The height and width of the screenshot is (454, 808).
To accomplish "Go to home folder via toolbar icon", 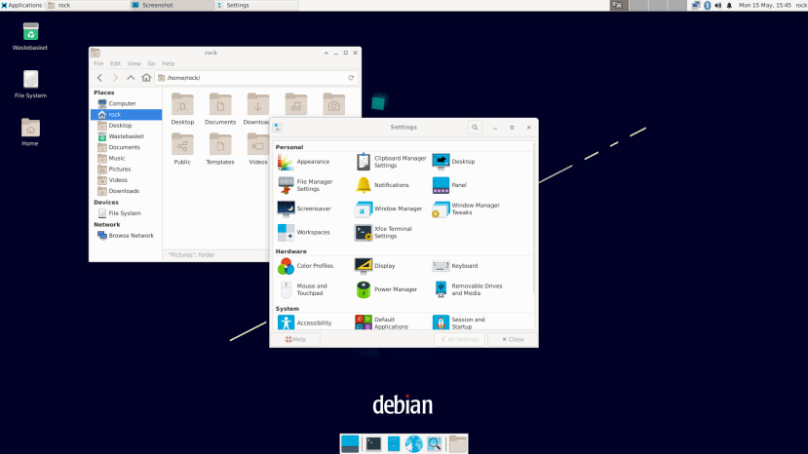I will [x=146, y=78].
